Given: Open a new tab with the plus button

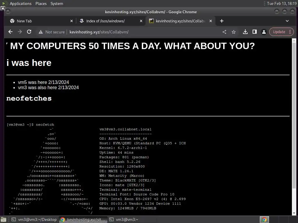Looking at the screenshot, I should click(221, 21).
